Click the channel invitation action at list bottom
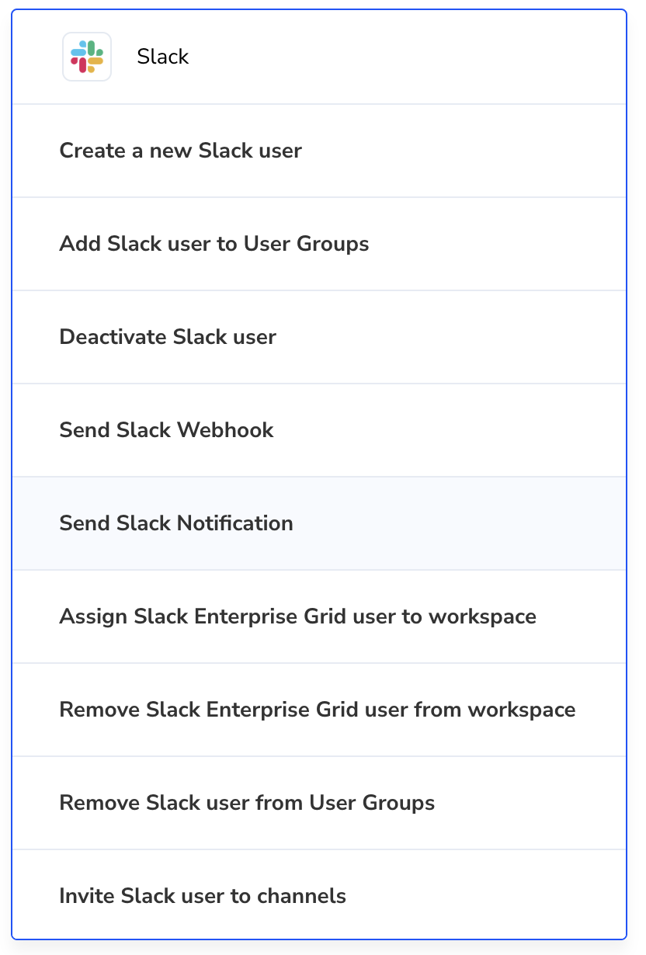The image size is (646, 955). [319, 894]
